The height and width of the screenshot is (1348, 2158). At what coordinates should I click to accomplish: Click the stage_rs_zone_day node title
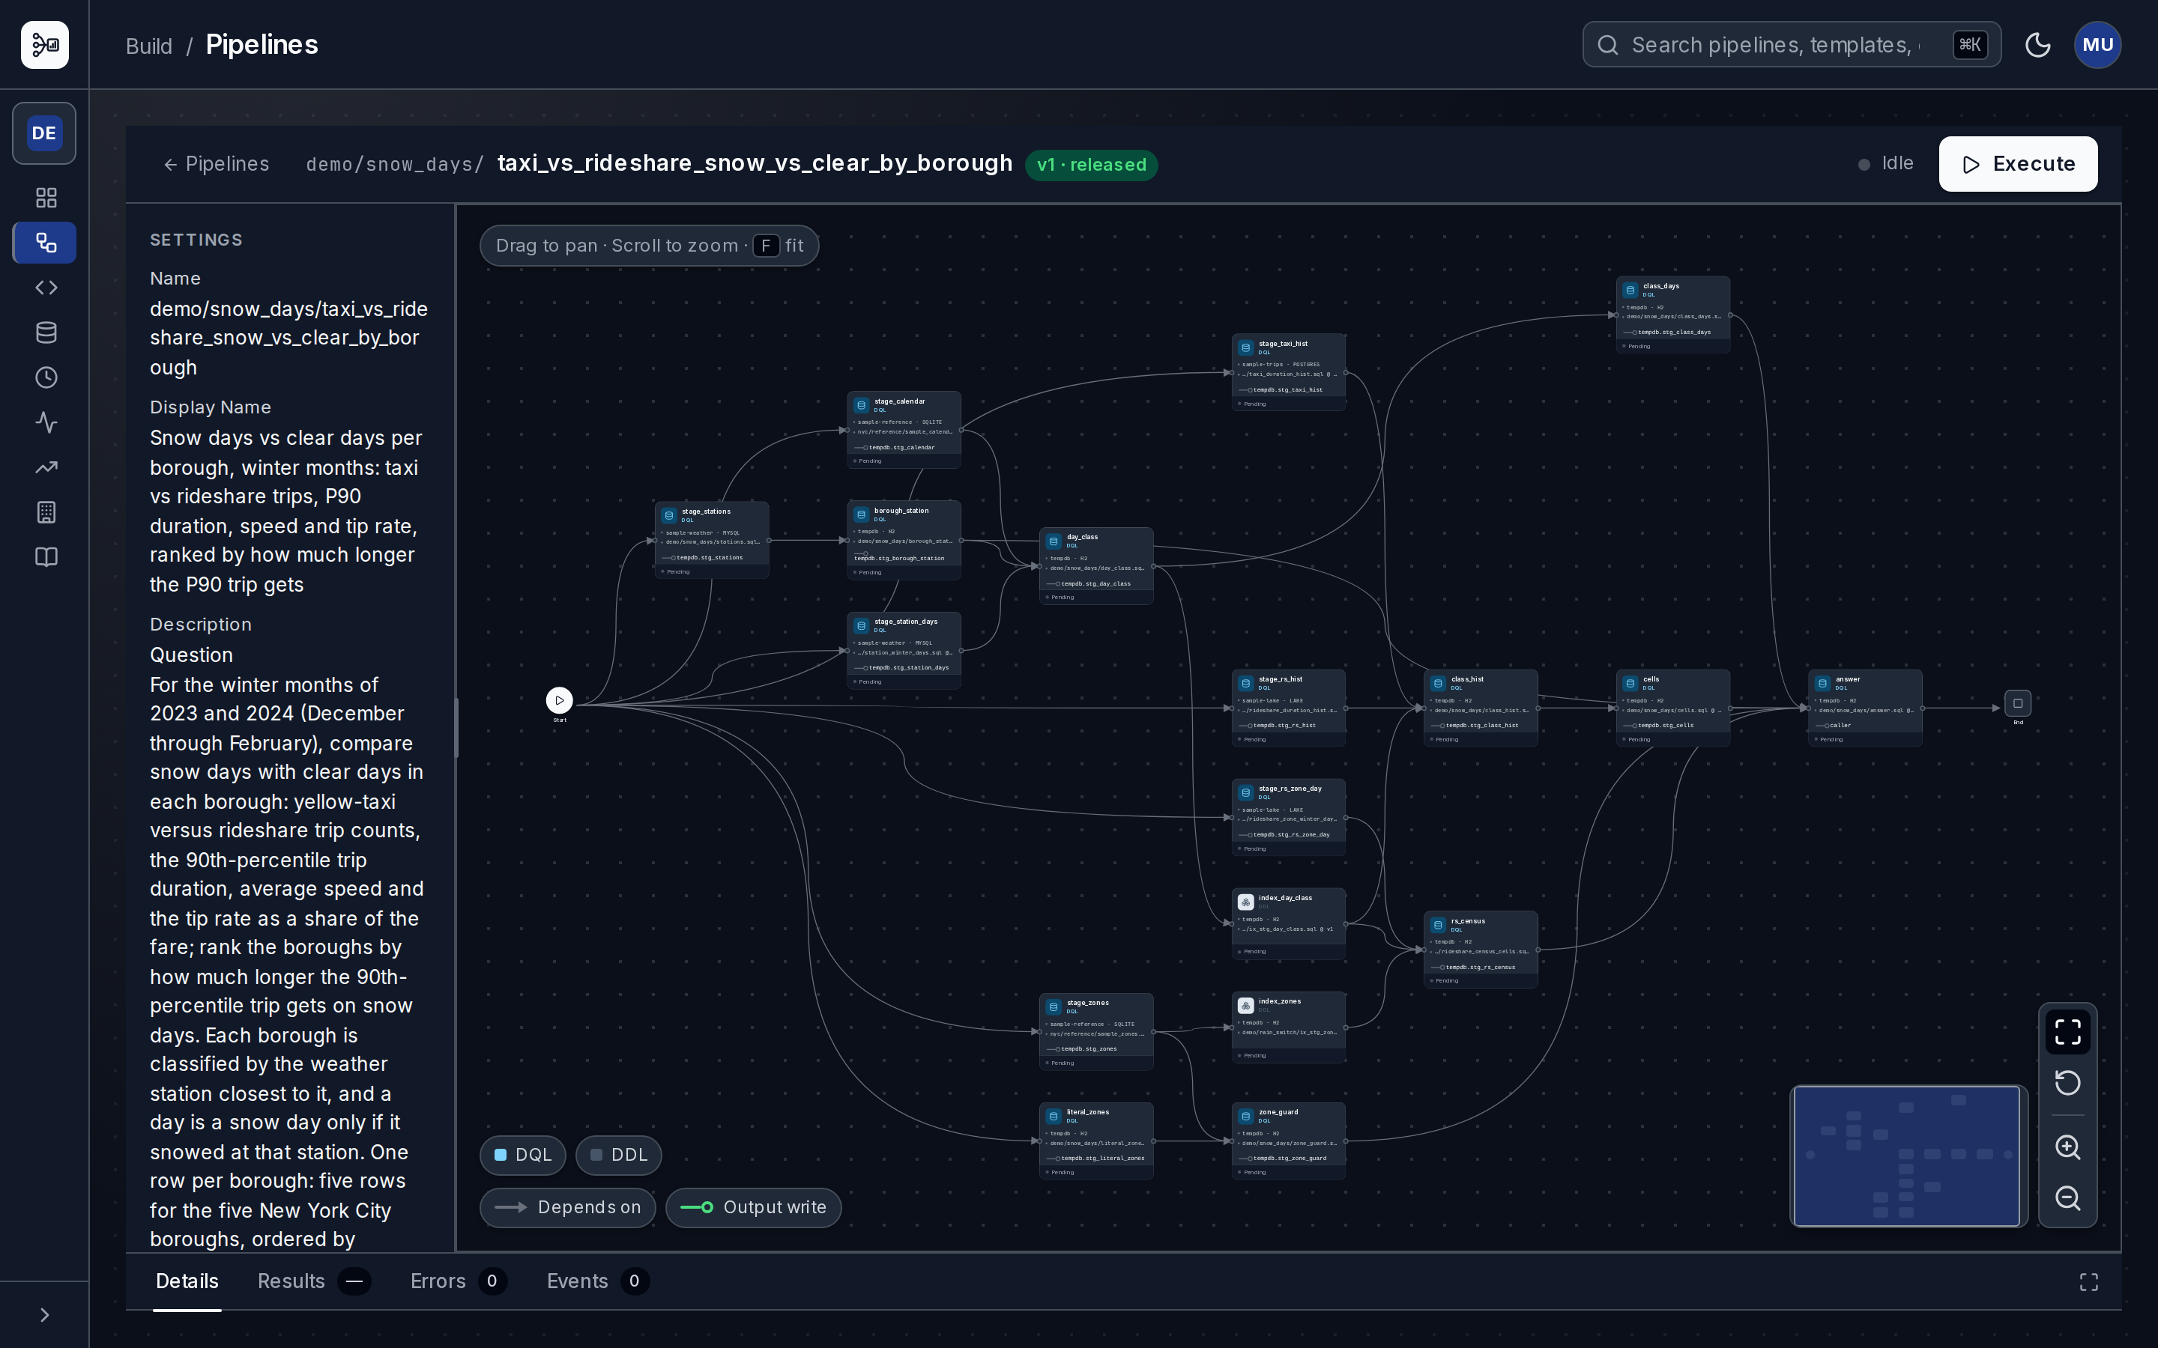(1290, 788)
